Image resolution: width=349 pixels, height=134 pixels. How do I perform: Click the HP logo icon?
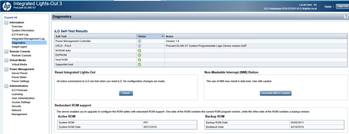(x=7, y=6)
